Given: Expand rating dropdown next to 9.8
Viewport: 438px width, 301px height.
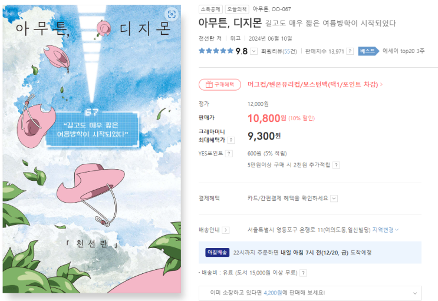Looking at the screenshot, I should pyautogui.click(x=253, y=51).
